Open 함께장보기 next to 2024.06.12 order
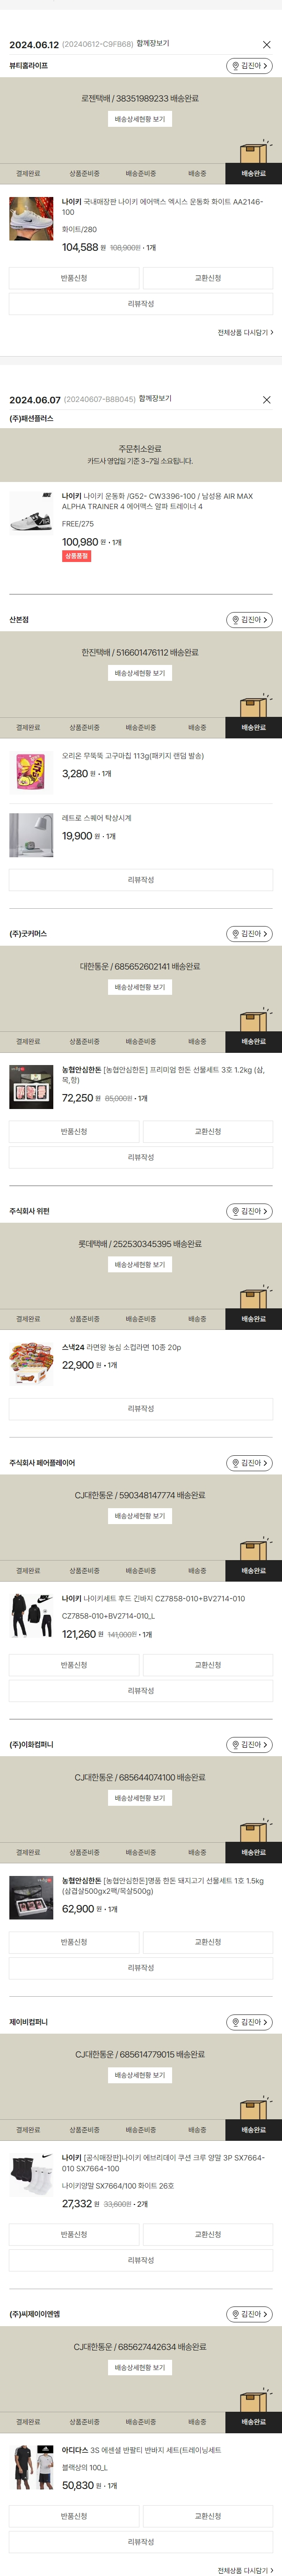This screenshot has width=282, height=2576. [153, 44]
